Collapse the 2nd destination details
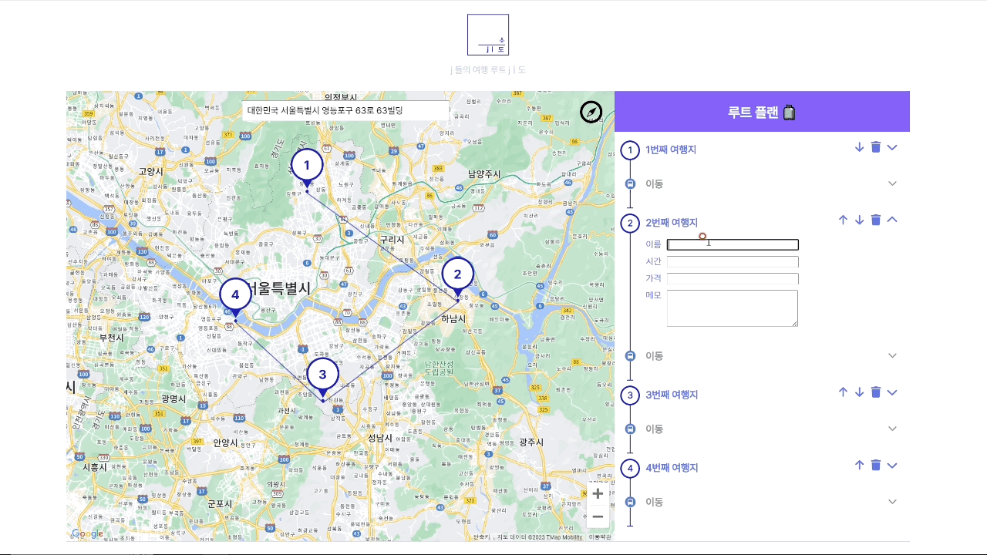The image size is (987, 555). (892, 220)
